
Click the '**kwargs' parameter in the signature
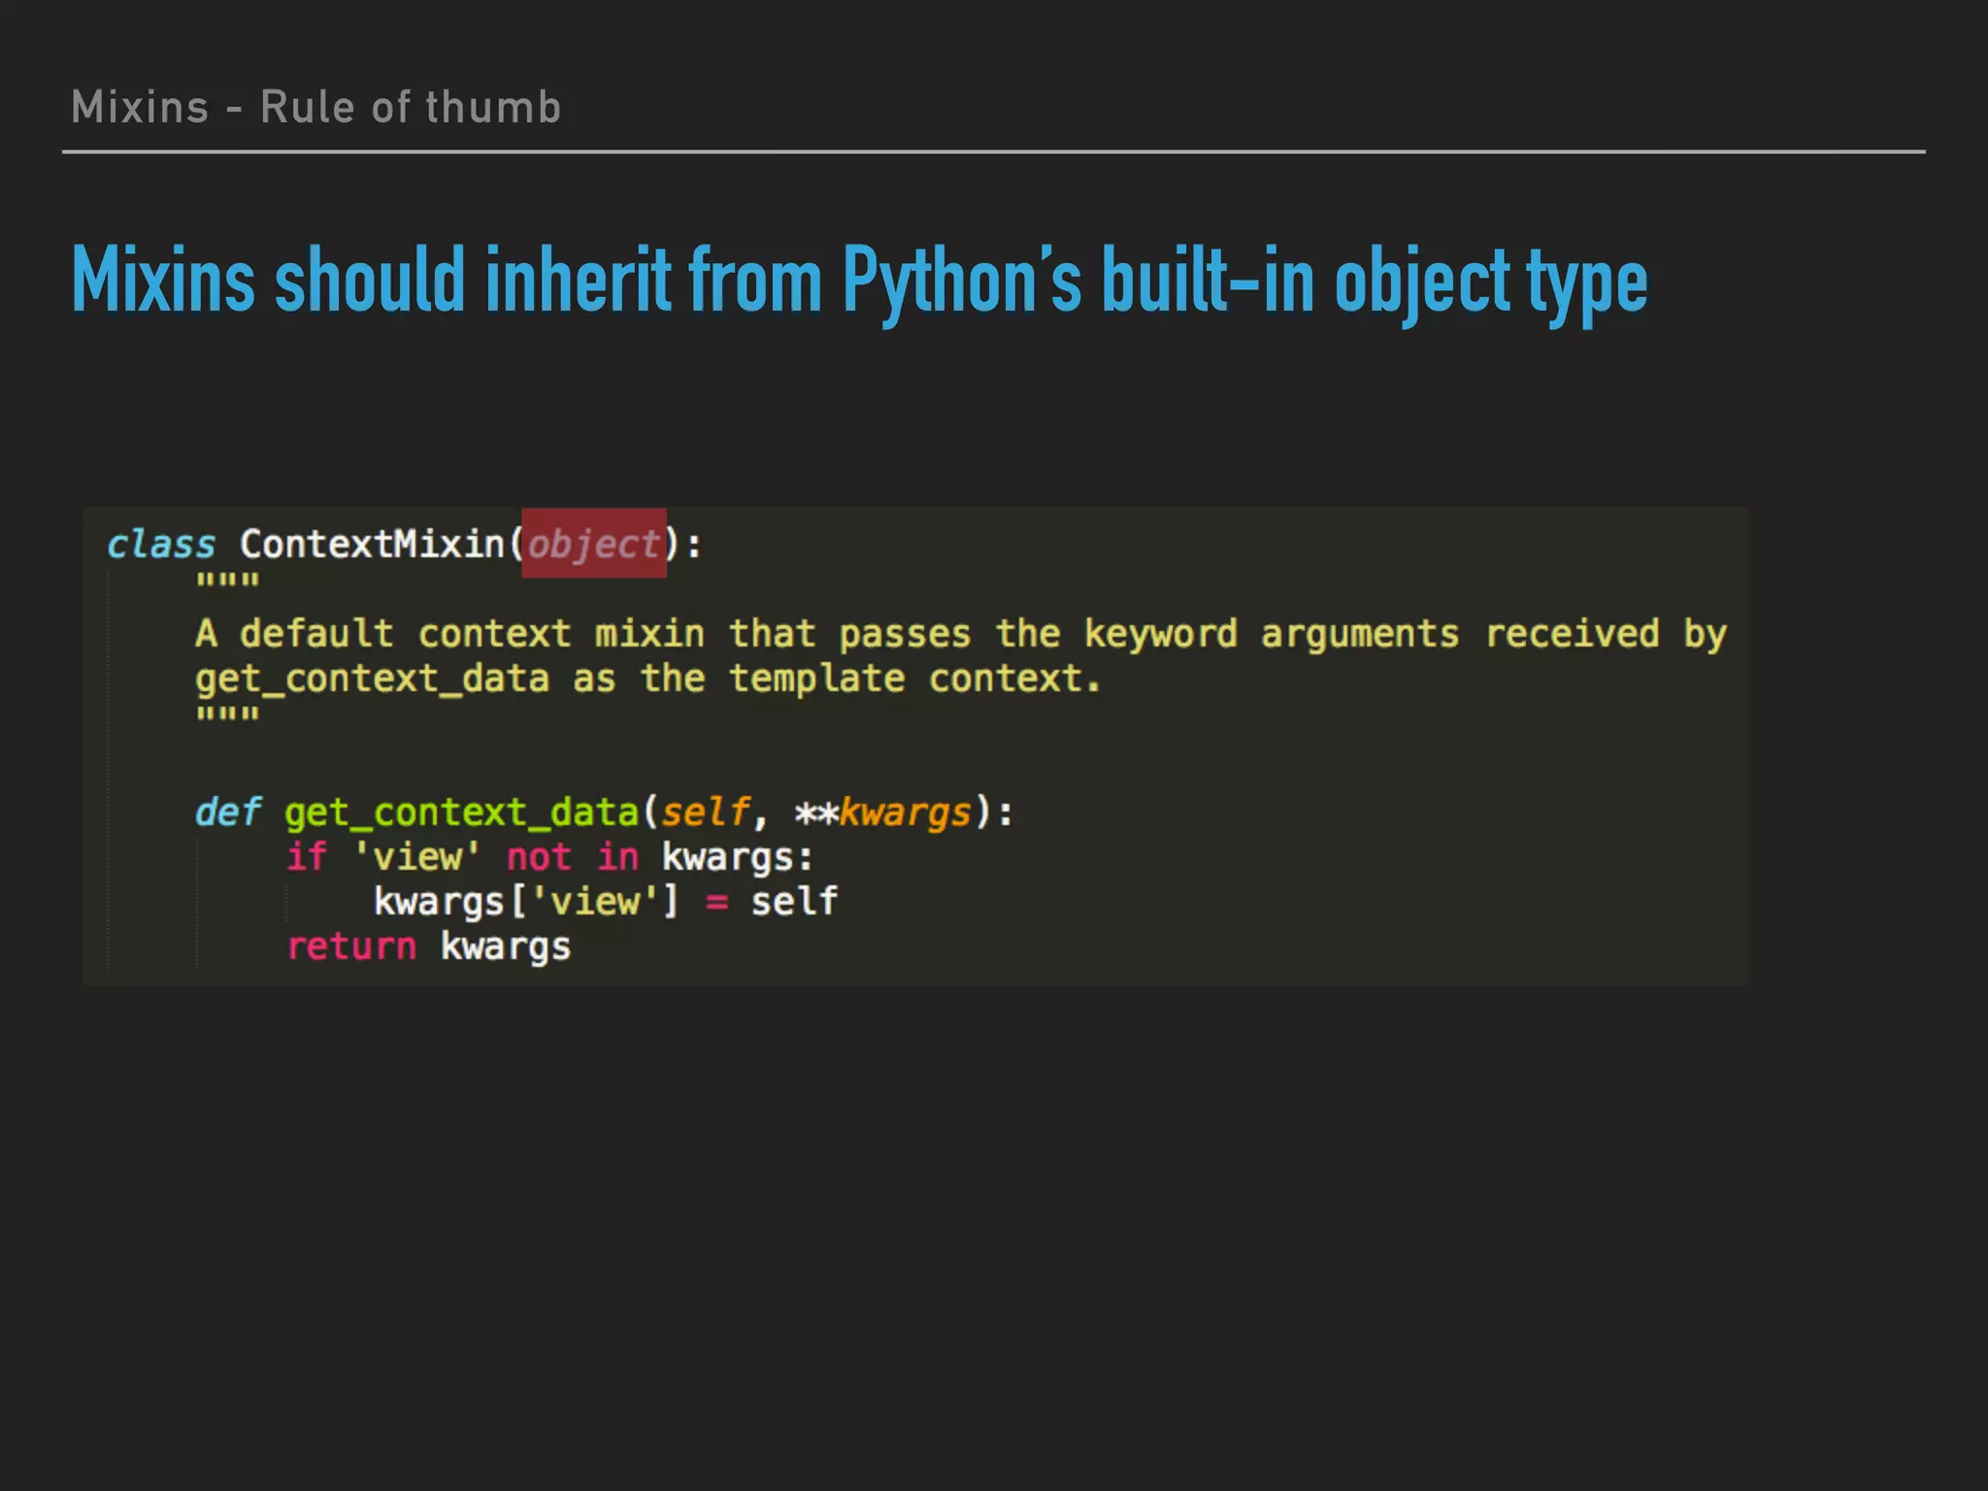(x=883, y=812)
